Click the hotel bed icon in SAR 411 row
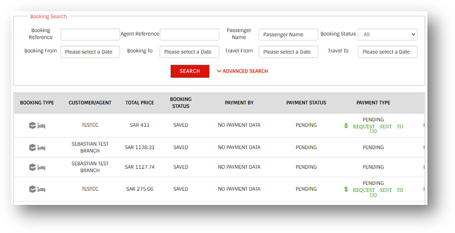Image resolution: width=455 pixels, height=233 pixels. (x=41, y=126)
